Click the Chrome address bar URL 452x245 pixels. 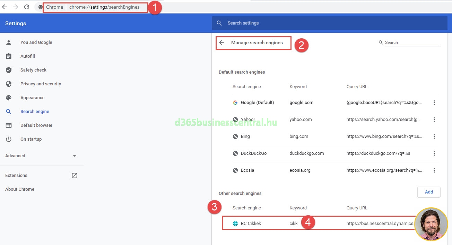(x=104, y=7)
